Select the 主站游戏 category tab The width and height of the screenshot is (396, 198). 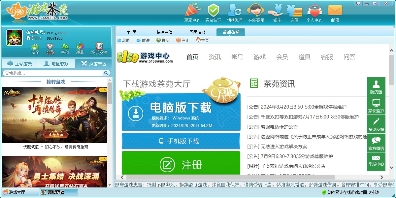point(20,64)
